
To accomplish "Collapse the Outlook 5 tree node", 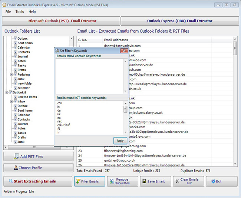I will click(7, 93).
